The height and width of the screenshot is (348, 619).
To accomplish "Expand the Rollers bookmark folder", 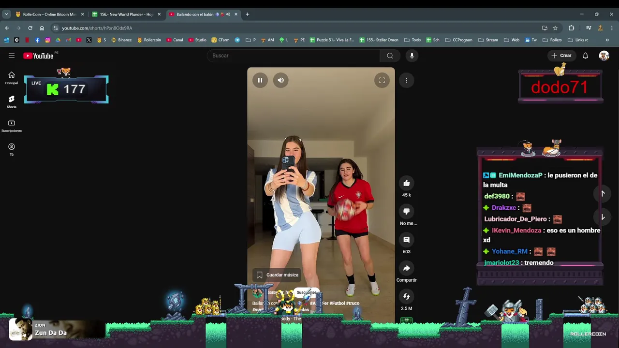I will [552, 40].
